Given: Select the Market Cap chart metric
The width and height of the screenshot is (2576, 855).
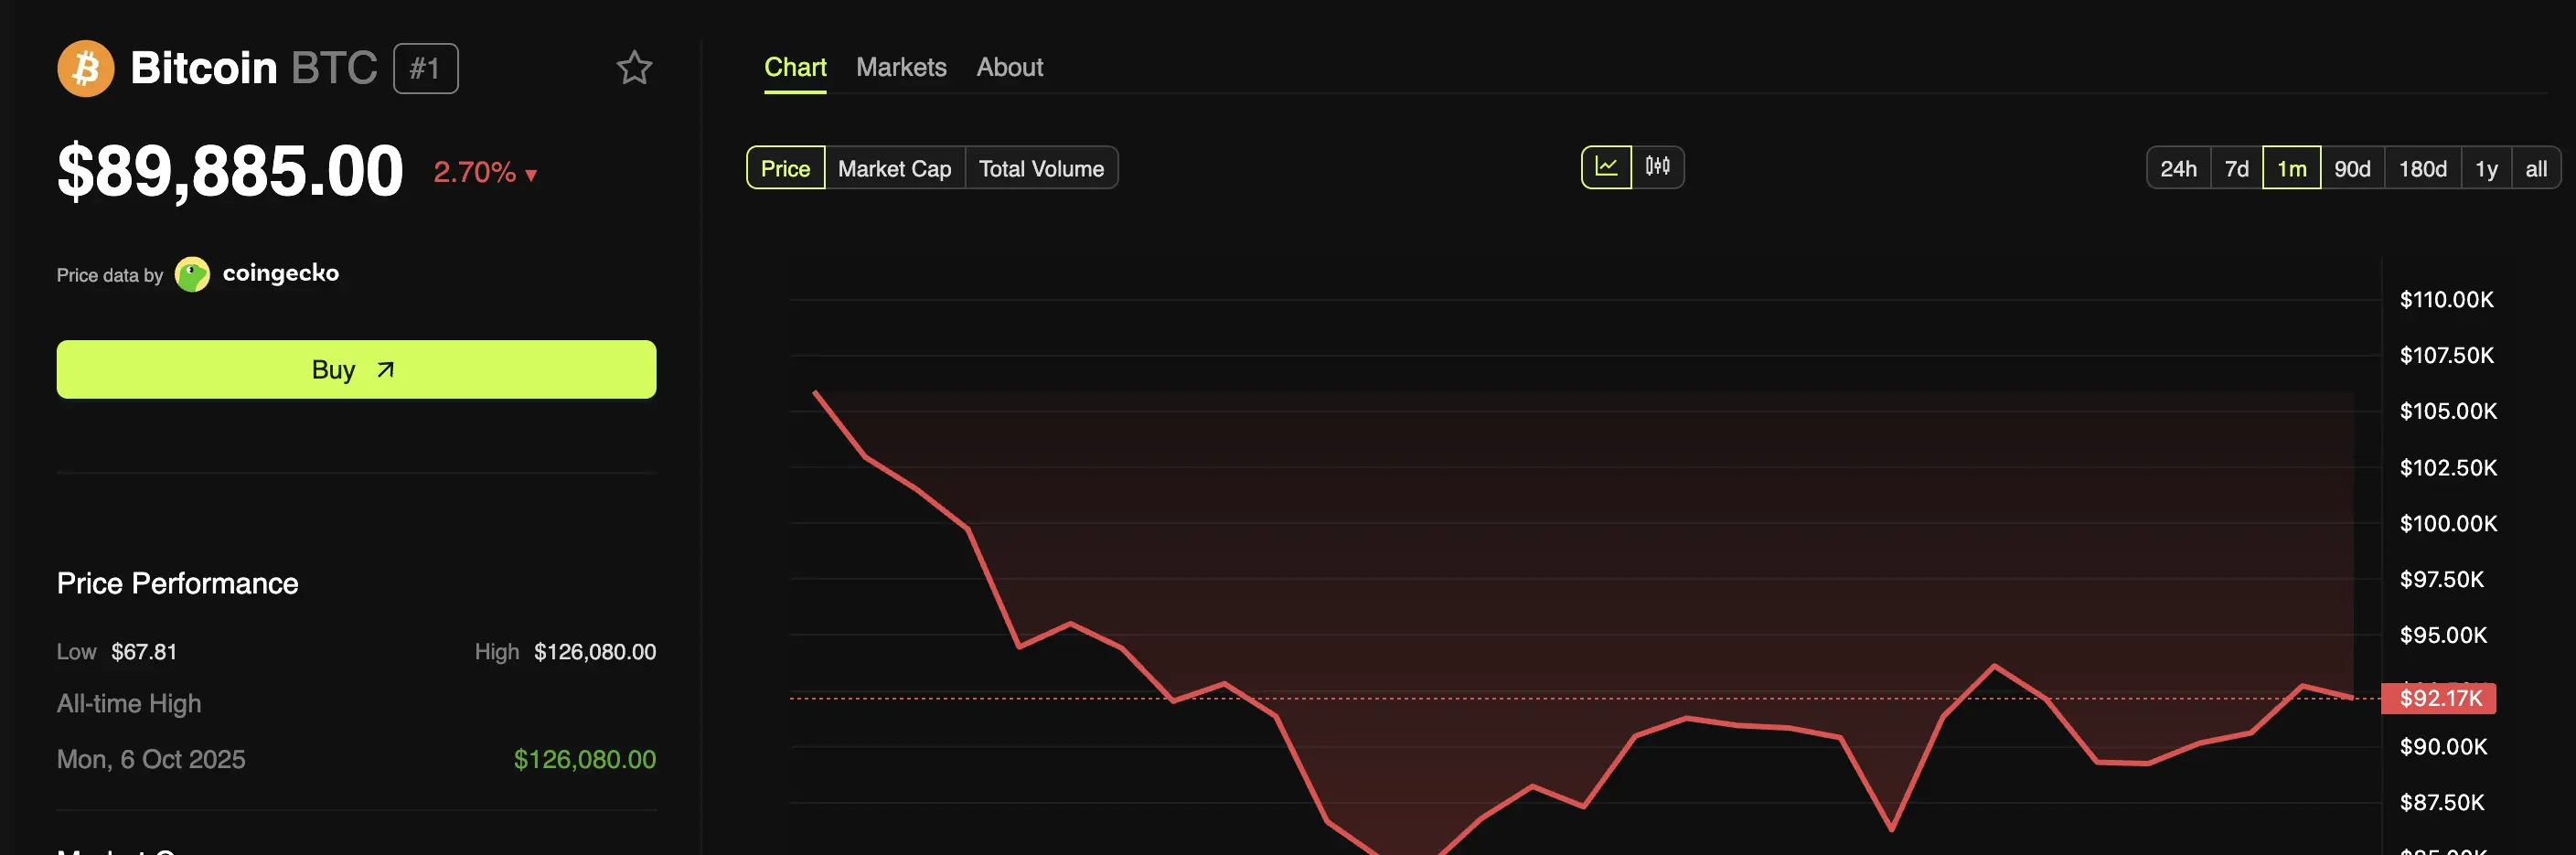Looking at the screenshot, I should (894, 168).
